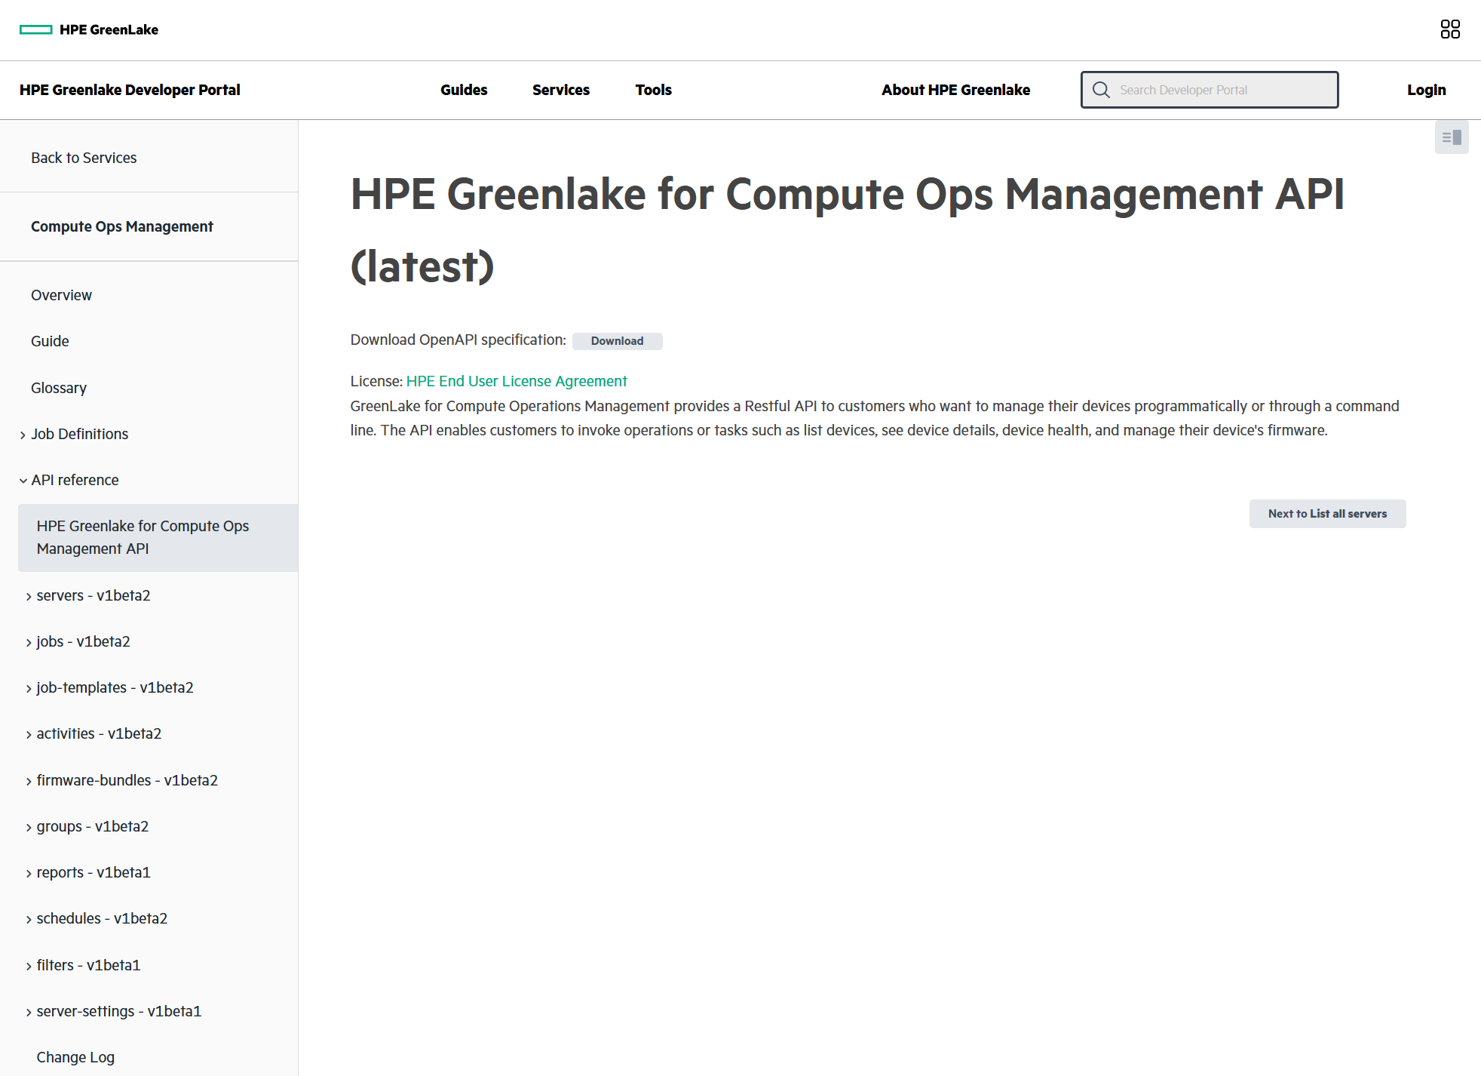Click the search magnifier icon
Viewport: 1481px width, 1076px height.
tap(1101, 90)
